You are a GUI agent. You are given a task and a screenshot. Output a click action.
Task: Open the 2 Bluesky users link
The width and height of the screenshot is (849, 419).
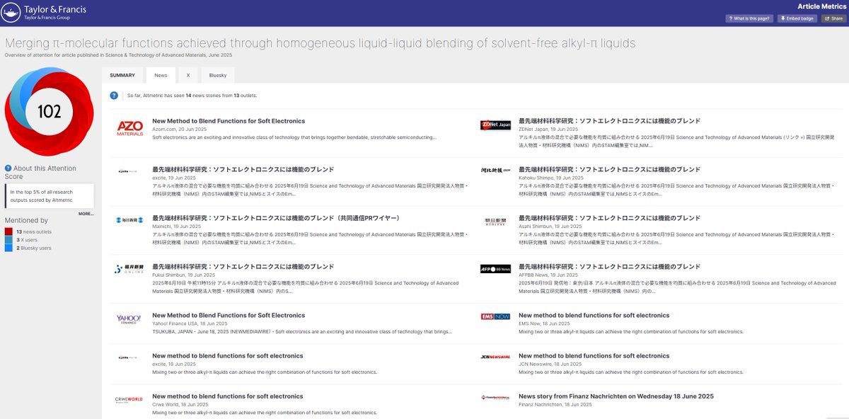[x=33, y=248]
